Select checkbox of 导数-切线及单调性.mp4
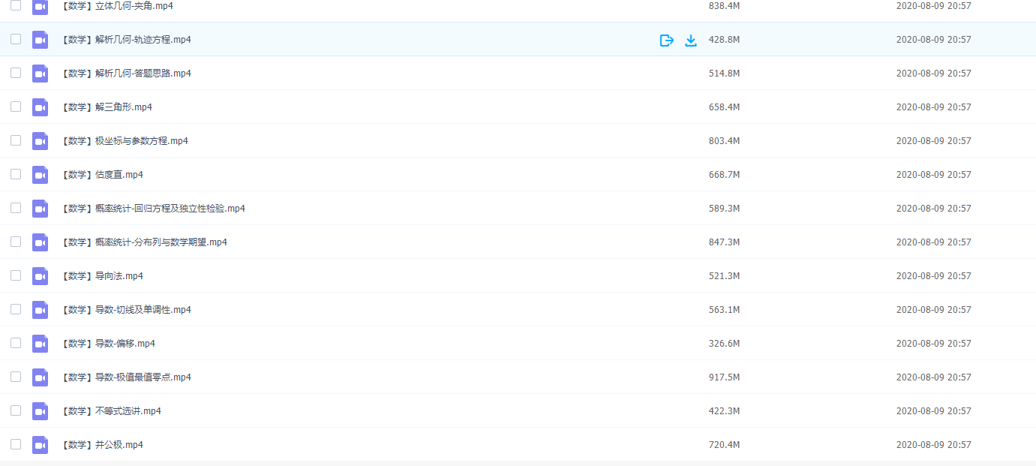The height and width of the screenshot is (466, 1036). point(16,309)
